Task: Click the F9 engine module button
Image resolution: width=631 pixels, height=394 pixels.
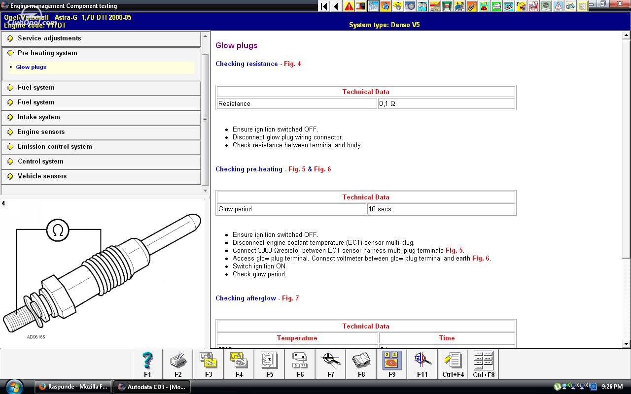Action: [392, 364]
